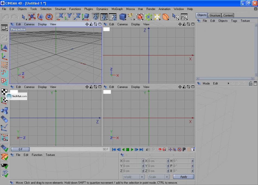Toggle Z axis lock
The height and width of the screenshot is (185, 258).
(77, 17)
